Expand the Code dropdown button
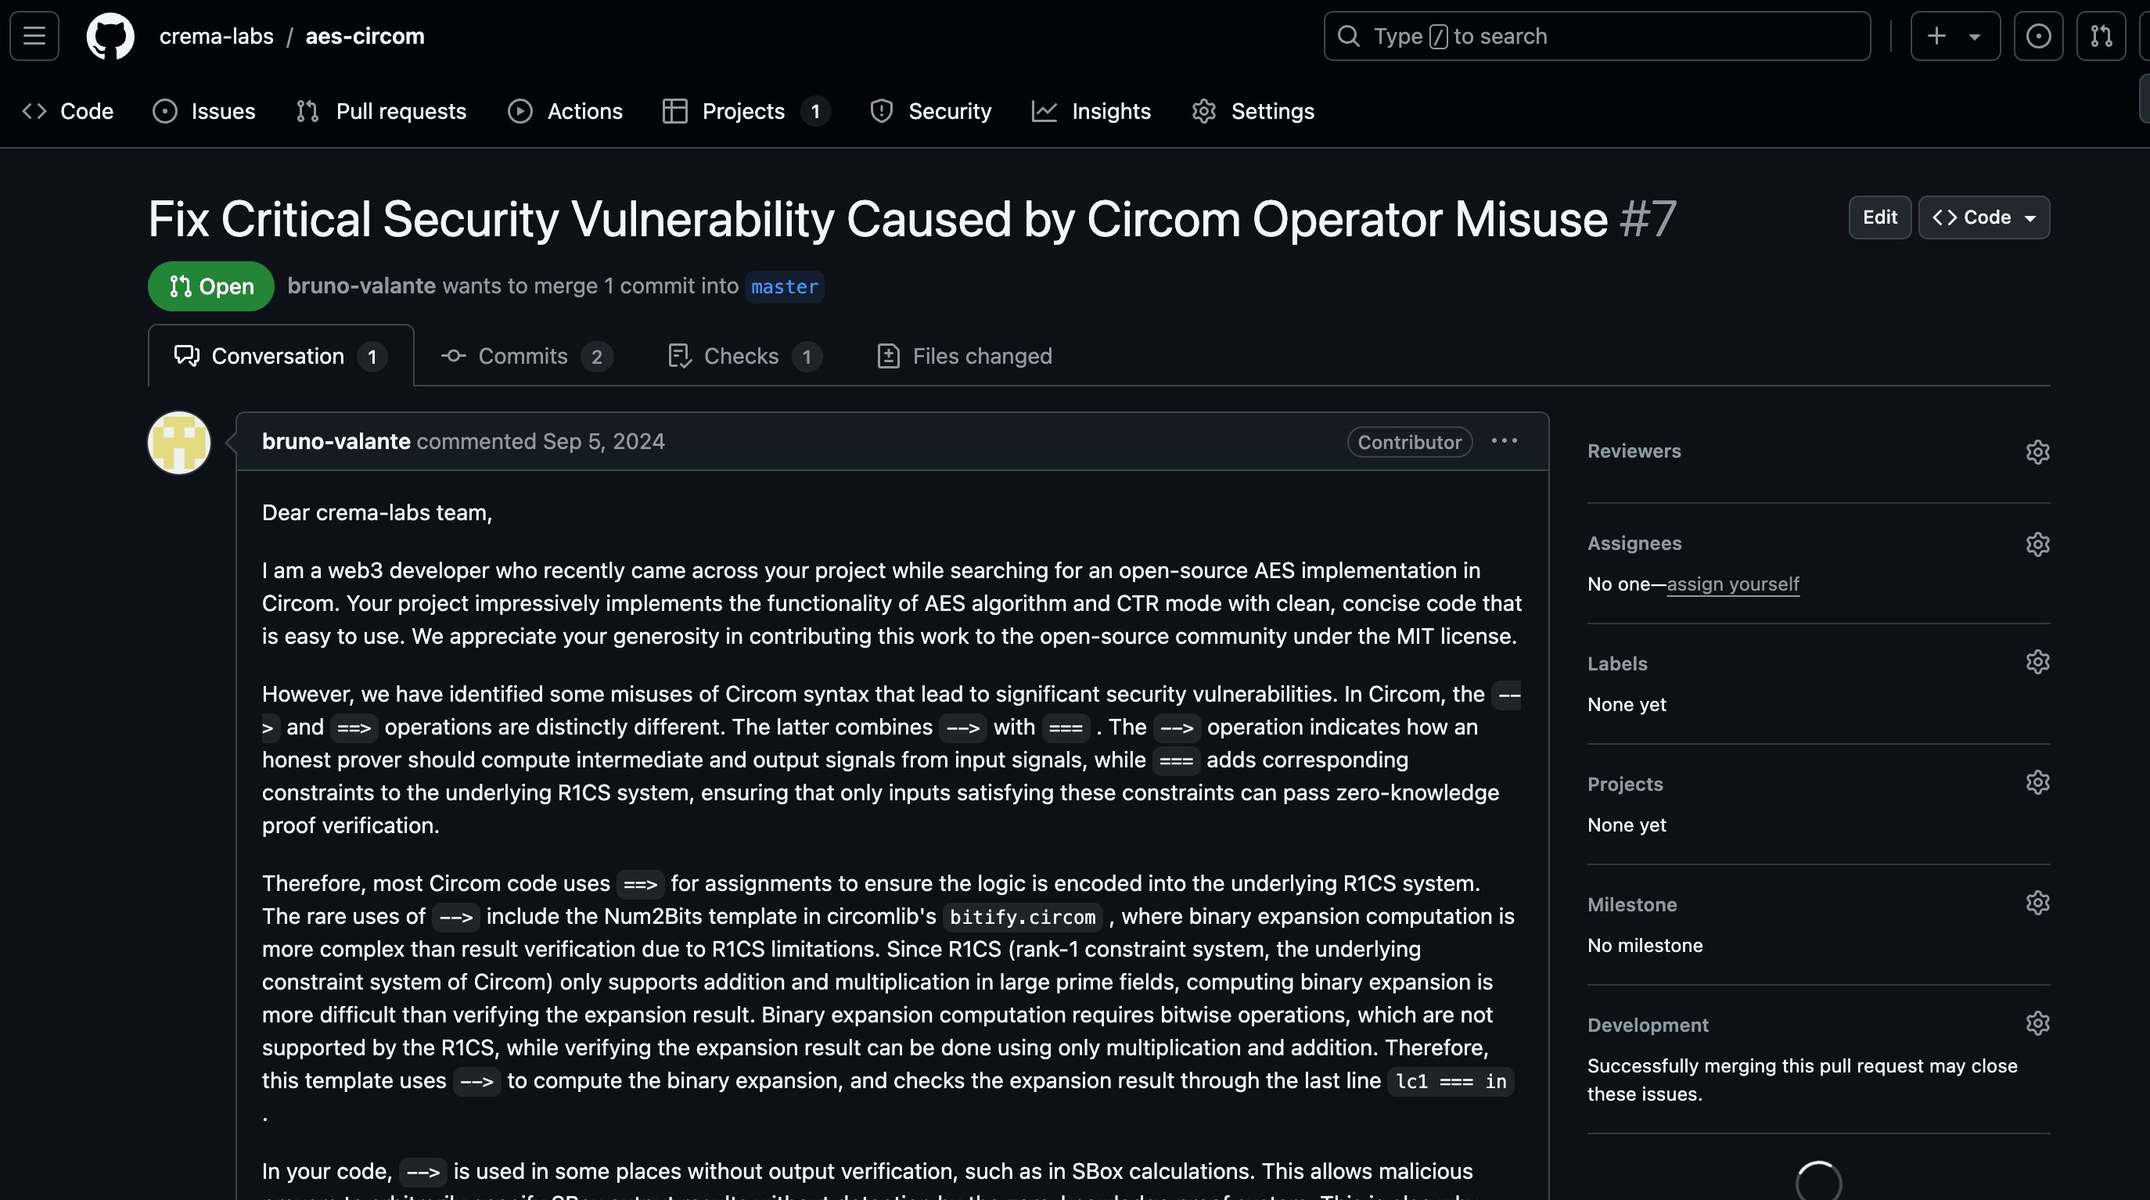The image size is (2150, 1200). coord(1983,217)
